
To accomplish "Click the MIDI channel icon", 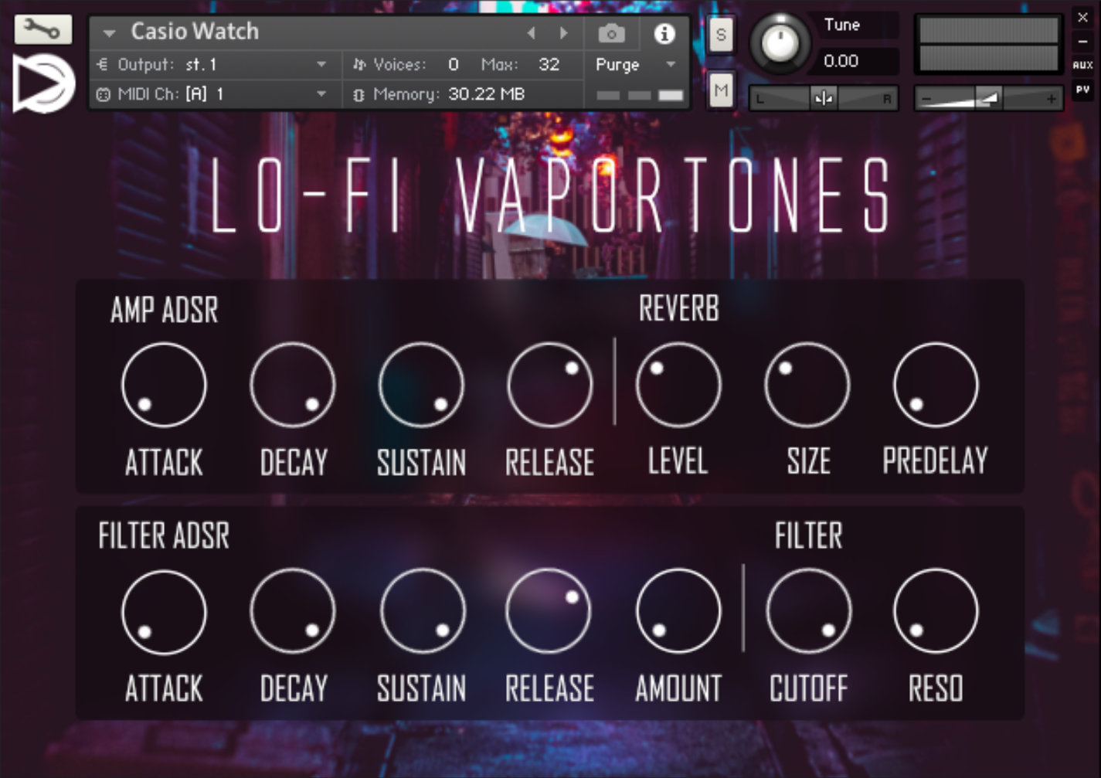I will click(x=103, y=94).
